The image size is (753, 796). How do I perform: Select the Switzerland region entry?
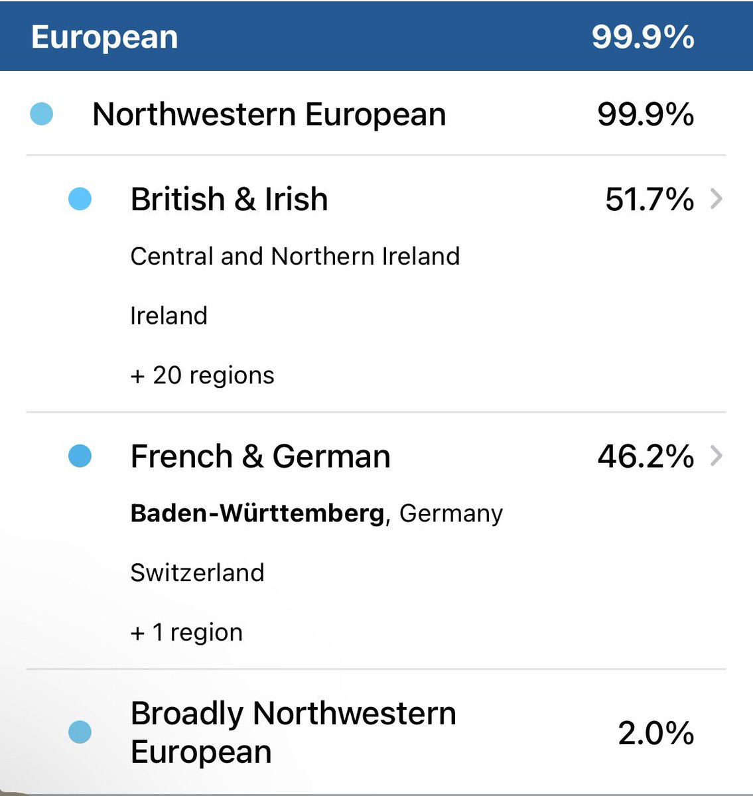(x=197, y=572)
